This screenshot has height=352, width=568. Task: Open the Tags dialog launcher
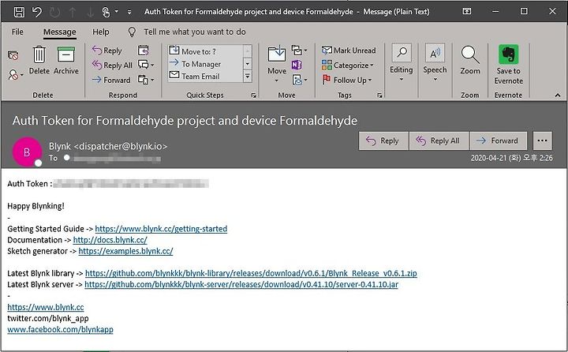pos(379,95)
